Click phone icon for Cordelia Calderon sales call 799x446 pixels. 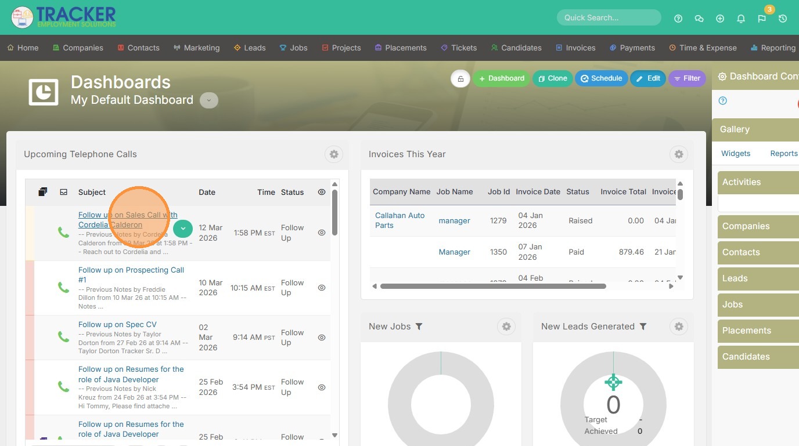click(x=63, y=233)
